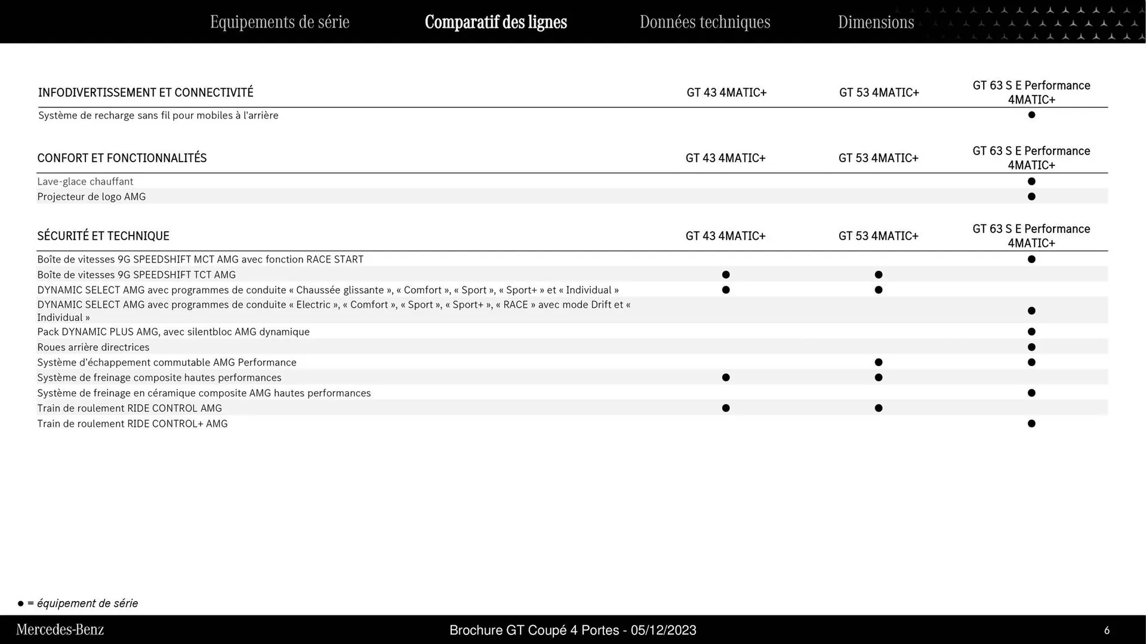Click GT 43 dot for Boîte de vitesses TCT AMG
The width and height of the screenshot is (1146, 644).
[x=725, y=274]
